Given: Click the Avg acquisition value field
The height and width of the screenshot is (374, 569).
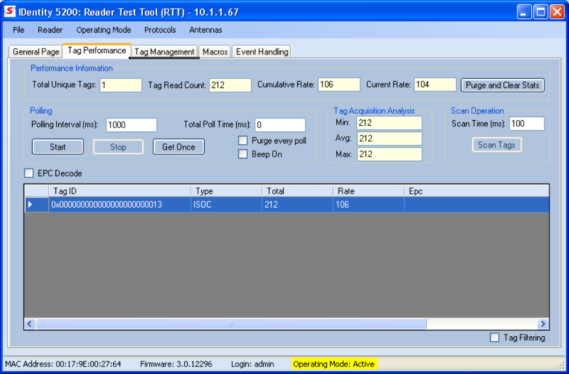Looking at the screenshot, I should coord(389,138).
